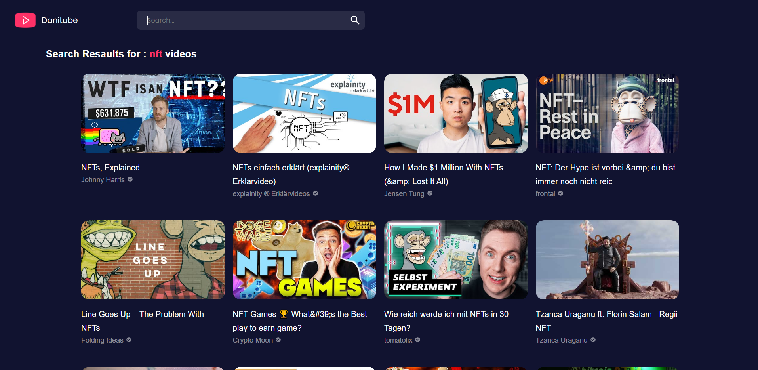The height and width of the screenshot is (370, 758).
Task: Open the 'WTF is an NFT' thumbnail
Action: pyautogui.click(x=153, y=113)
